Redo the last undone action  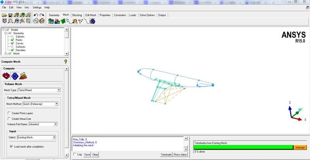tap(42, 15)
